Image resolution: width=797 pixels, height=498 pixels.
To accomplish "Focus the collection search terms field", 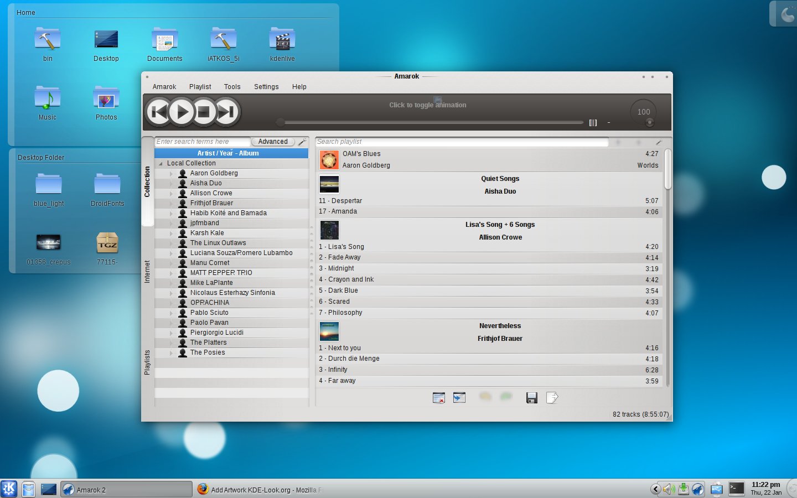I will [203, 142].
